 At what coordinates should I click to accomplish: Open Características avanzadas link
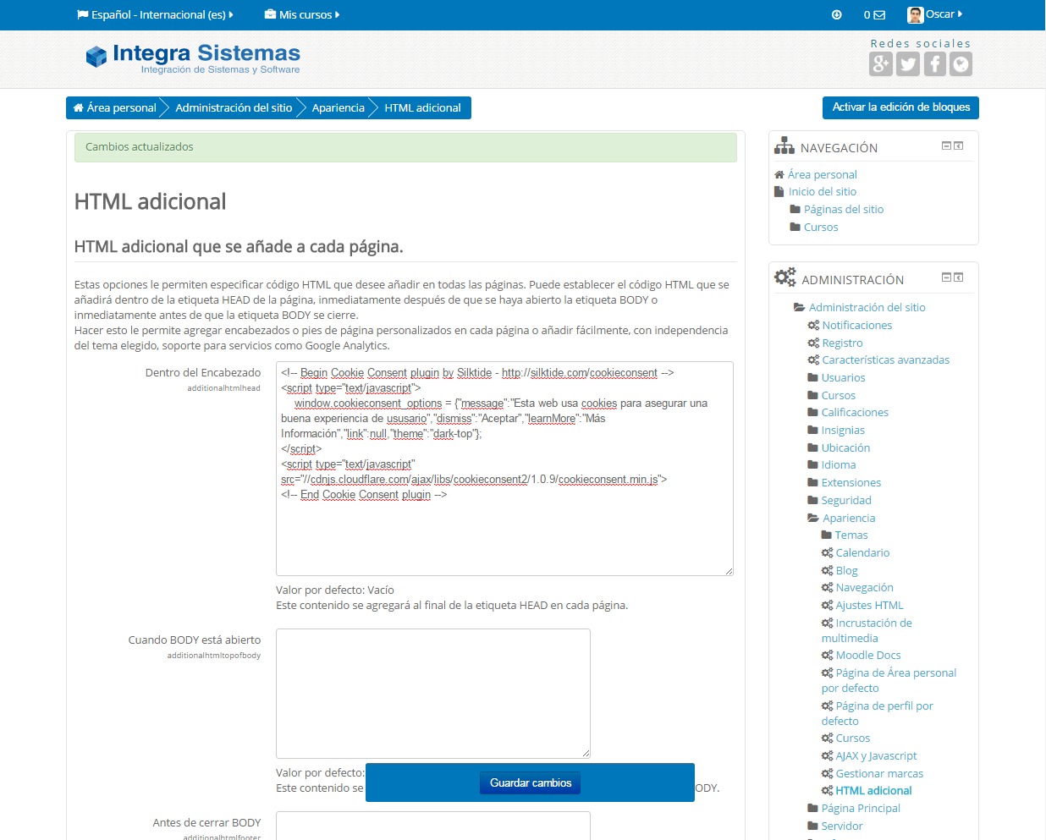(885, 360)
